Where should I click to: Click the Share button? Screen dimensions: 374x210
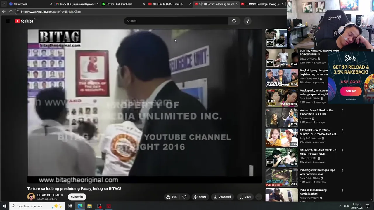click(x=200, y=197)
